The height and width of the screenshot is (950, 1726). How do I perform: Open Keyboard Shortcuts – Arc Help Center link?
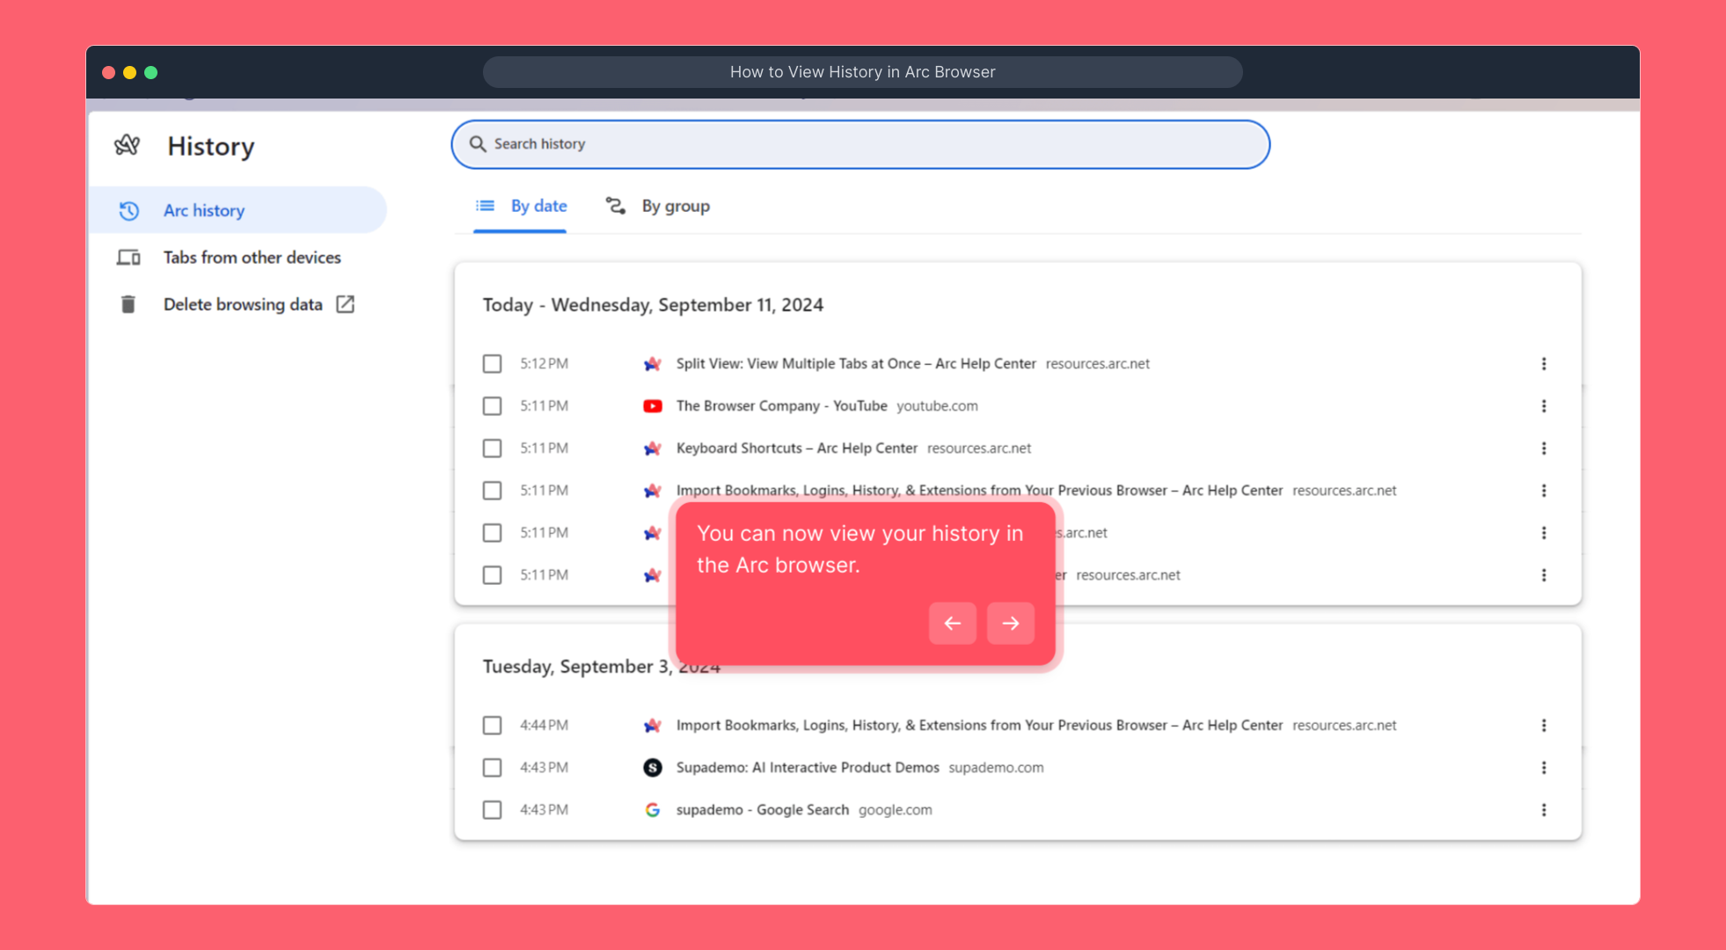click(796, 449)
